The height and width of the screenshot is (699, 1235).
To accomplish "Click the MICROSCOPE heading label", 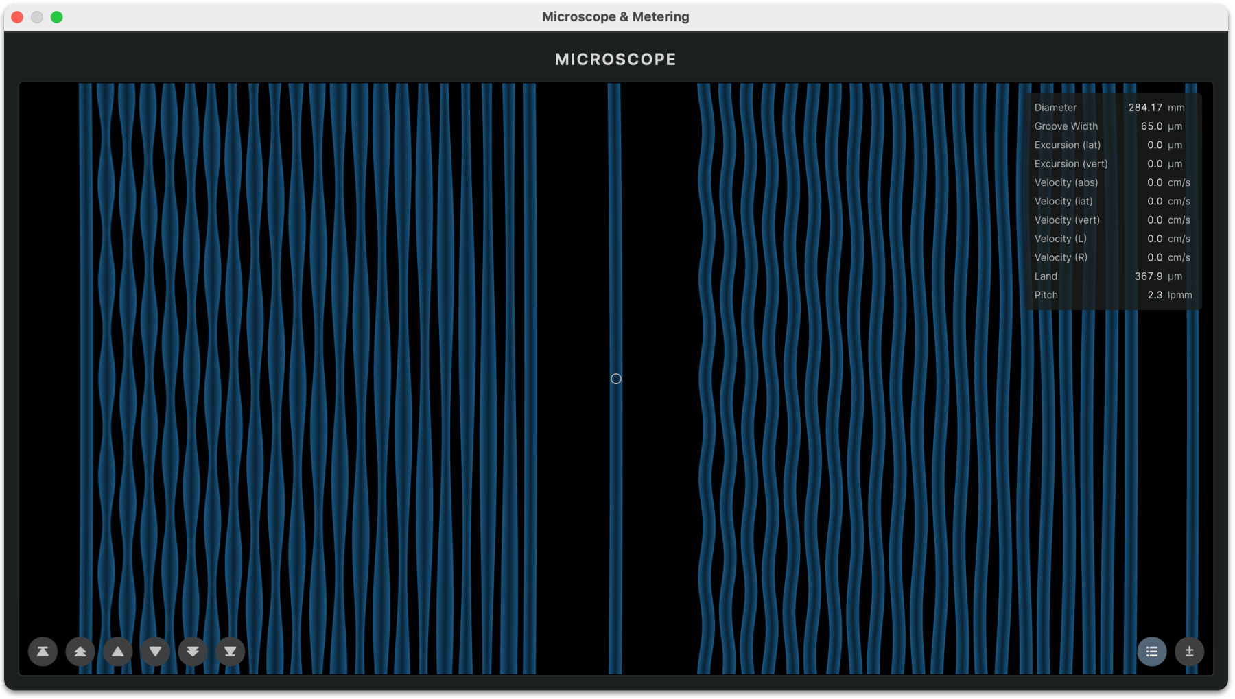I will pos(615,60).
